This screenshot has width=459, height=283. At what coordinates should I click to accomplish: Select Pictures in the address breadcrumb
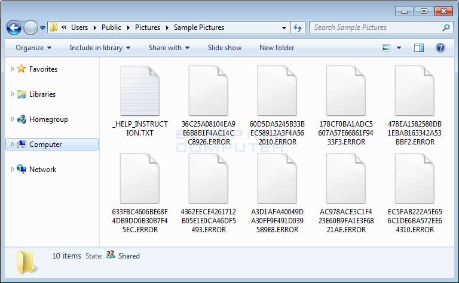coord(148,27)
